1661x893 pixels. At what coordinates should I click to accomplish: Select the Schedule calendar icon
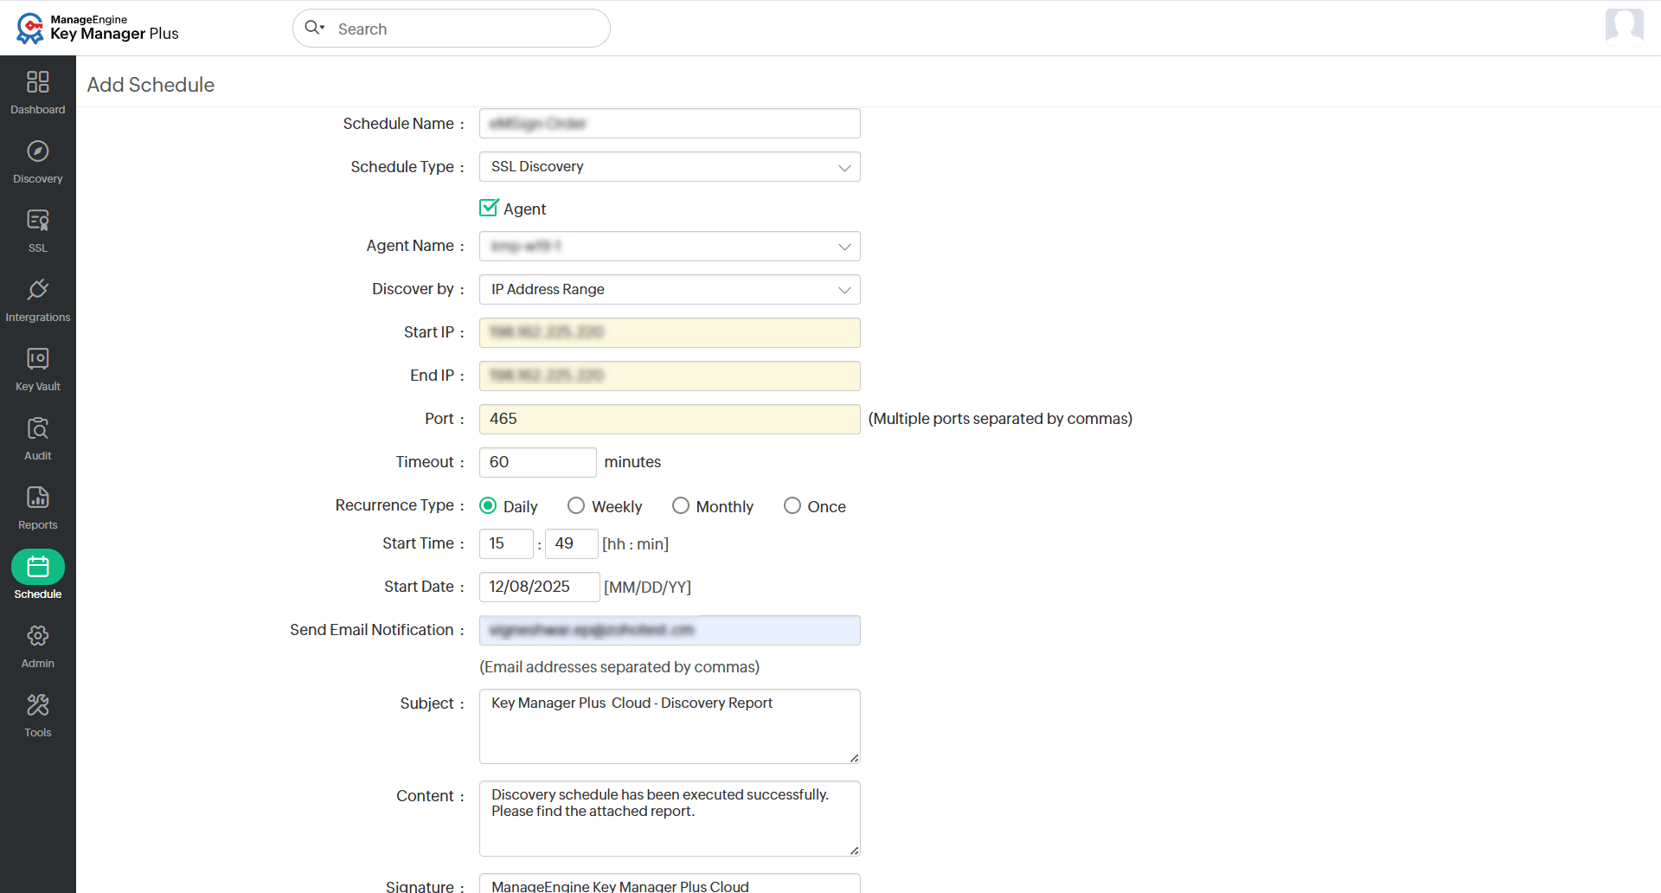38,567
